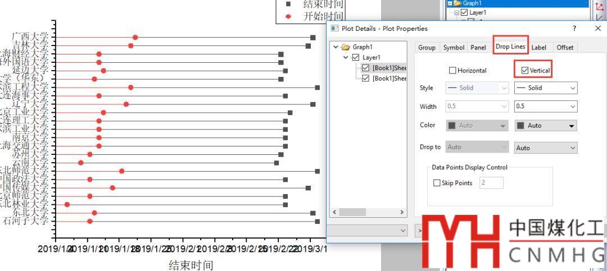
Task: Enable the Skip Points checkbox
Action: pyautogui.click(x=437, y=183)
